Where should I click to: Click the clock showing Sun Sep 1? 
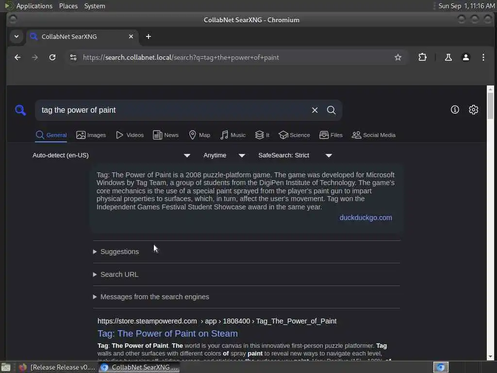tap(466, 6)
